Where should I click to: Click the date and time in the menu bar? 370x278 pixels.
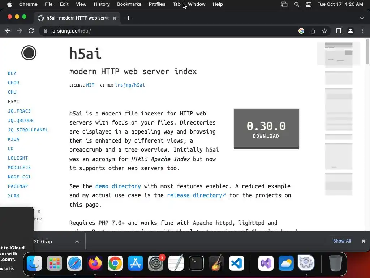(x=340, y=4)
